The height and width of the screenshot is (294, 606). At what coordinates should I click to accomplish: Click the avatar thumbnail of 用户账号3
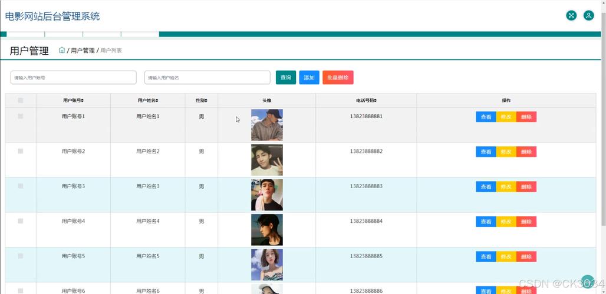pos(266,195)
